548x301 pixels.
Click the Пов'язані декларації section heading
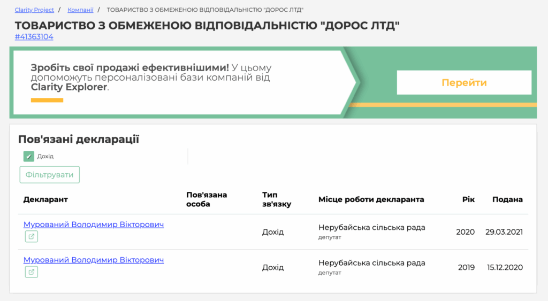click(x=79, y=140)
